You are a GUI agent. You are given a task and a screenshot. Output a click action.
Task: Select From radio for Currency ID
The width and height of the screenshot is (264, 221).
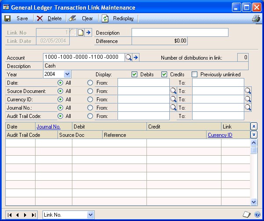click(x=90, y=99)
